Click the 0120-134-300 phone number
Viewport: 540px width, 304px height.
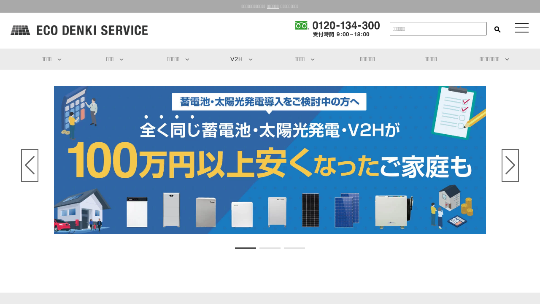point(346,26)
